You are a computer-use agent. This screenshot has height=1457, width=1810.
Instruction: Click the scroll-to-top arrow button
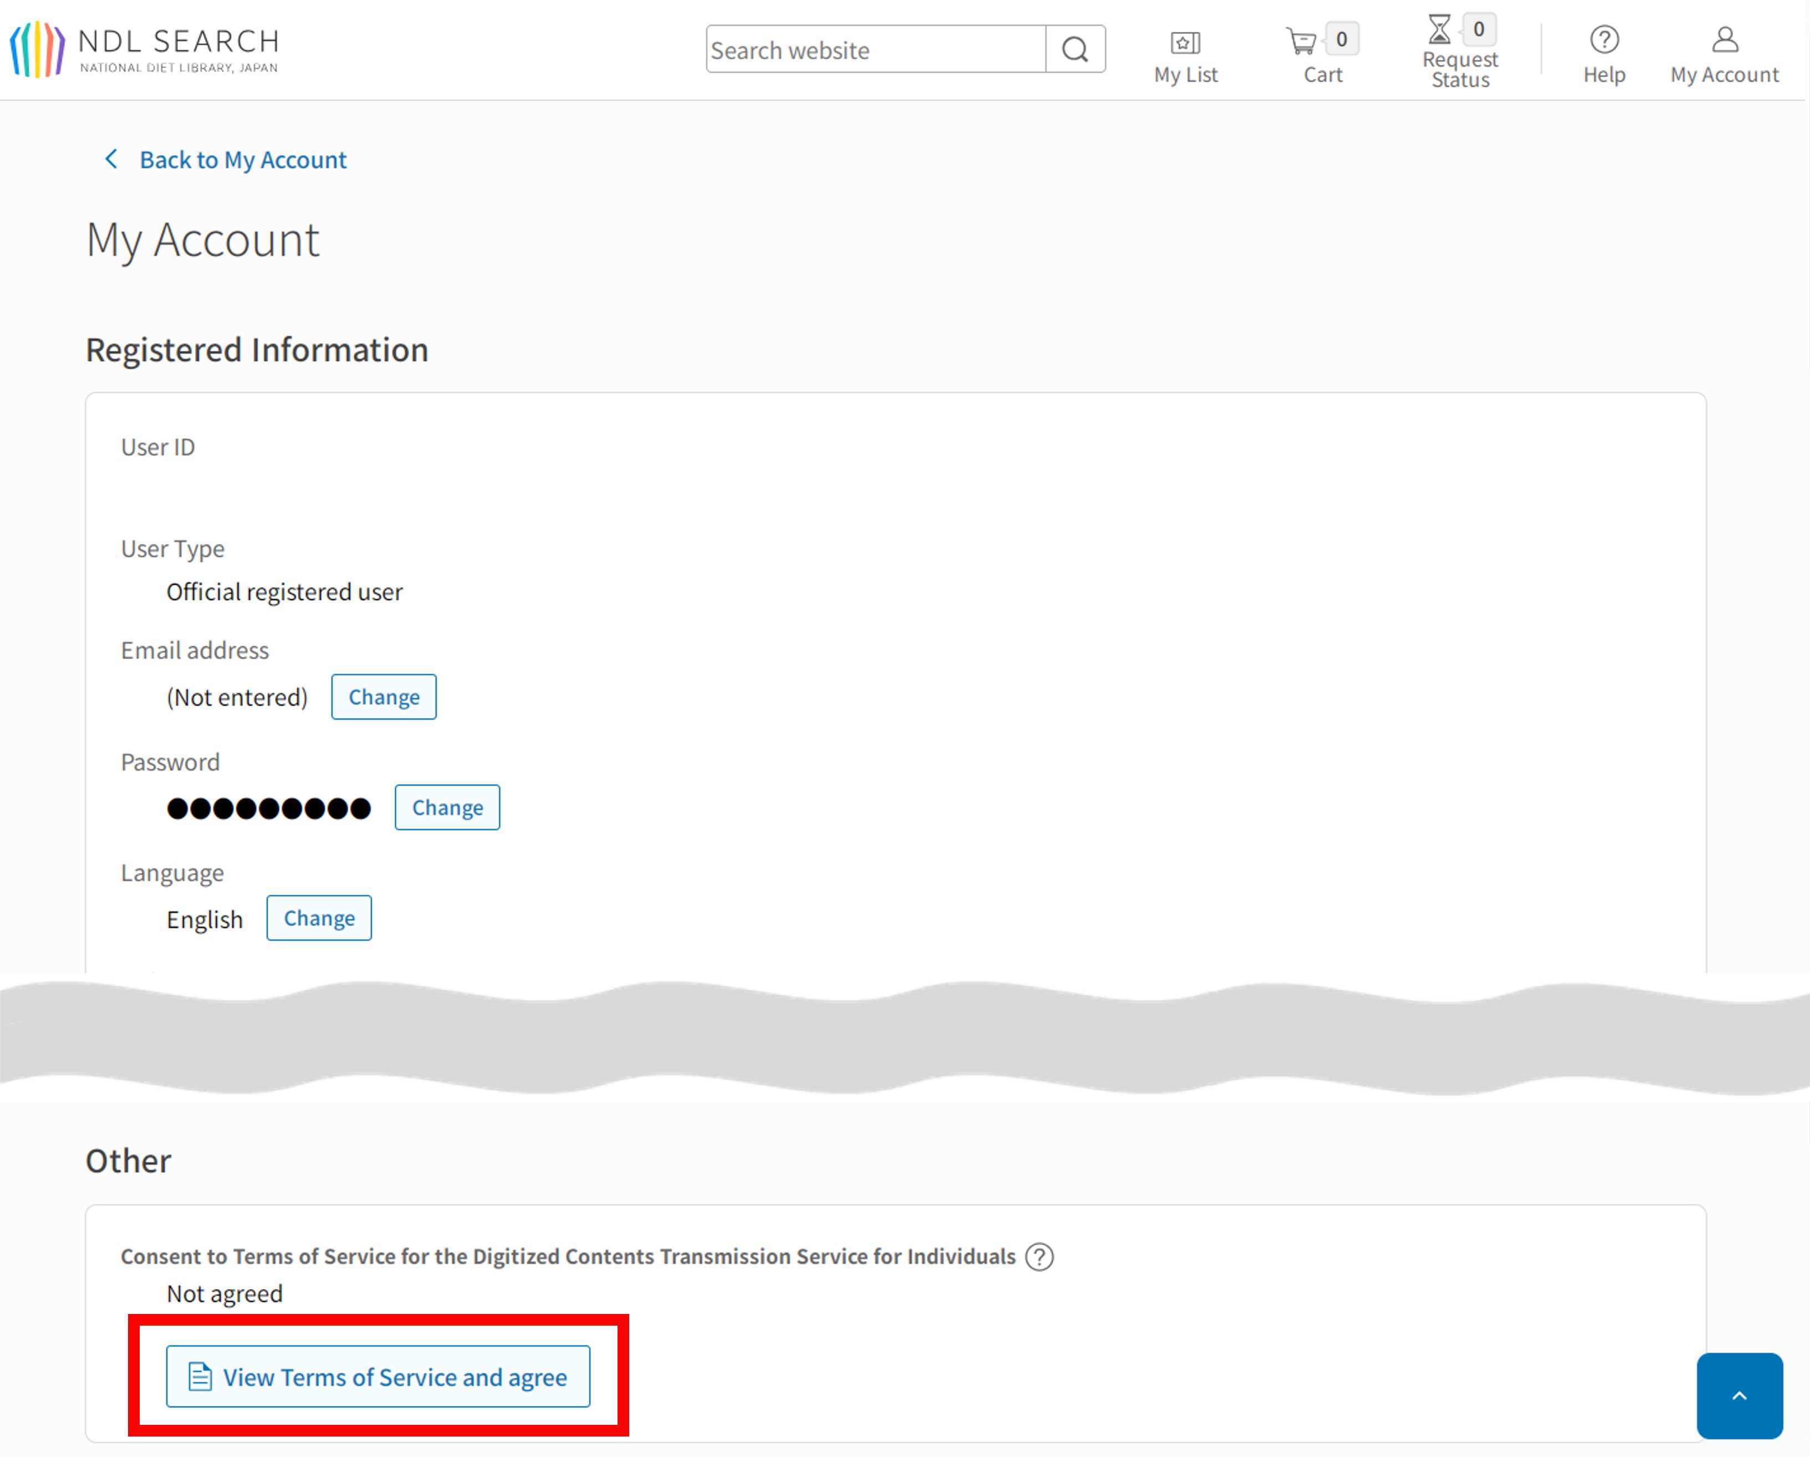click(1738, 1395)
